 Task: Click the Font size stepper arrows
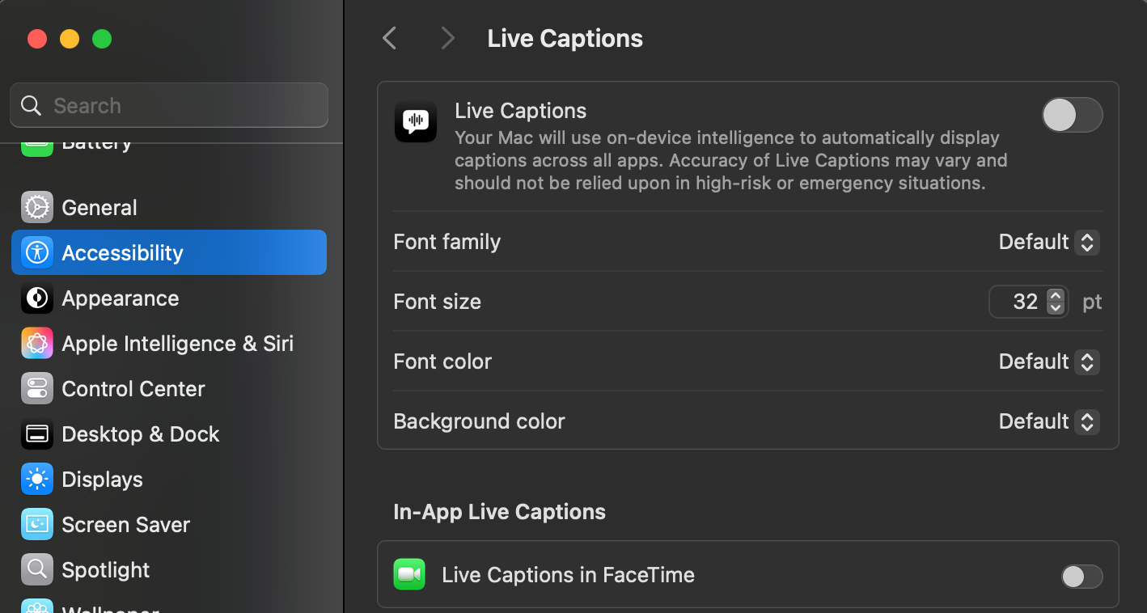1055,302
